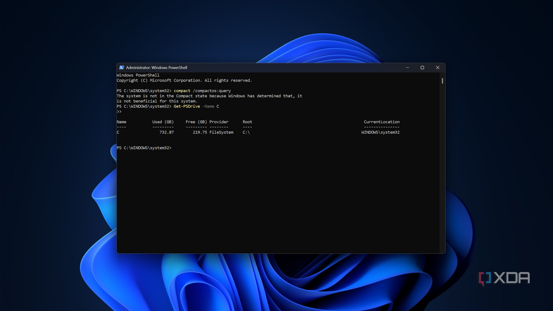Click the 'FileSystem' provider value
Viewport: 553px width, 311px height.
tap(221, 132)
